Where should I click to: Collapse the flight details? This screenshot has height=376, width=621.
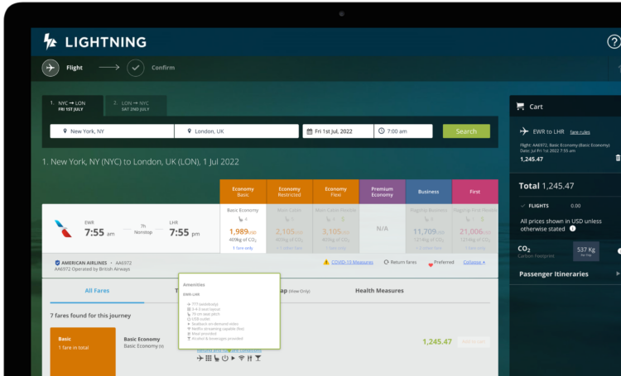pyautogui.click(x=474, y=262)
